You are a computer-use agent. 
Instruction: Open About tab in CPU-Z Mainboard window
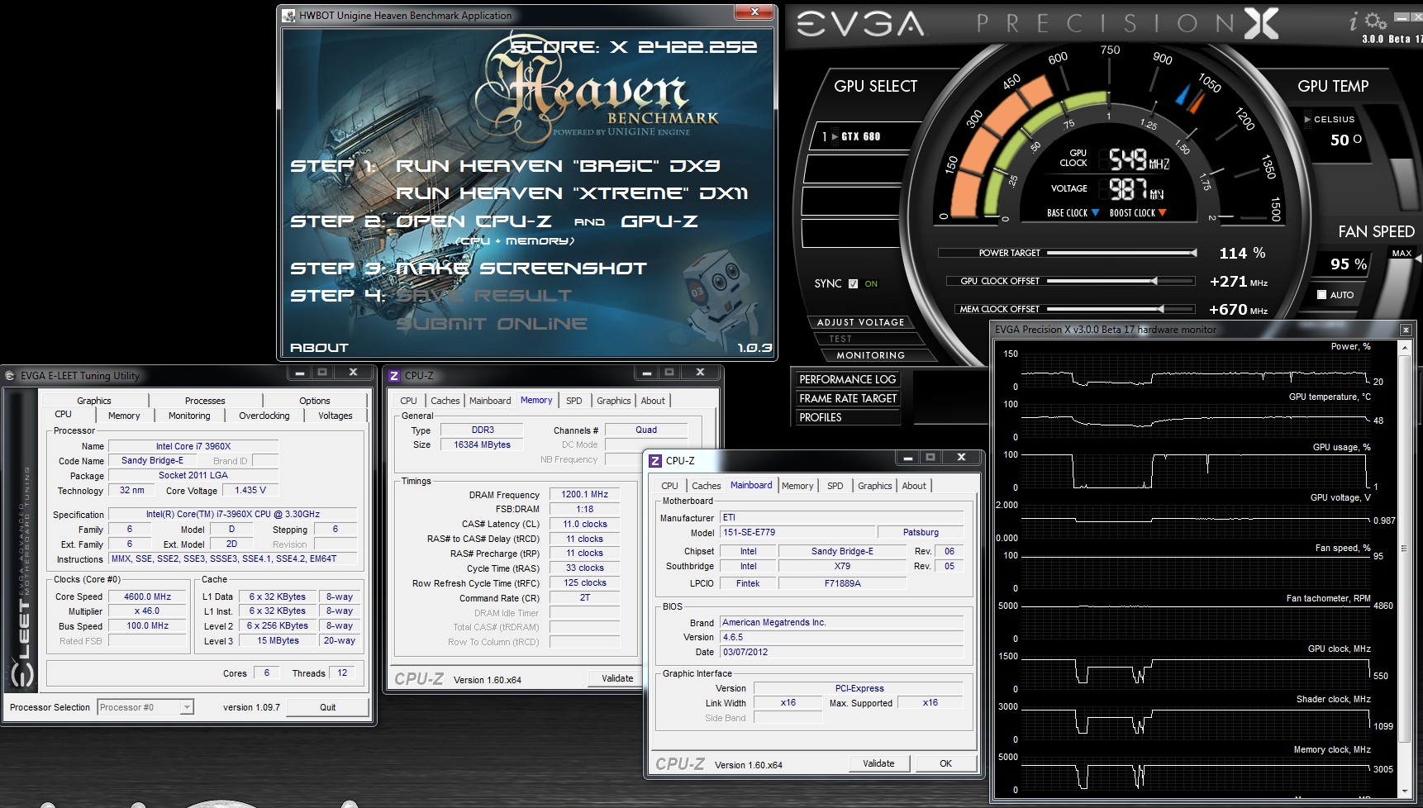click(914, 486)
